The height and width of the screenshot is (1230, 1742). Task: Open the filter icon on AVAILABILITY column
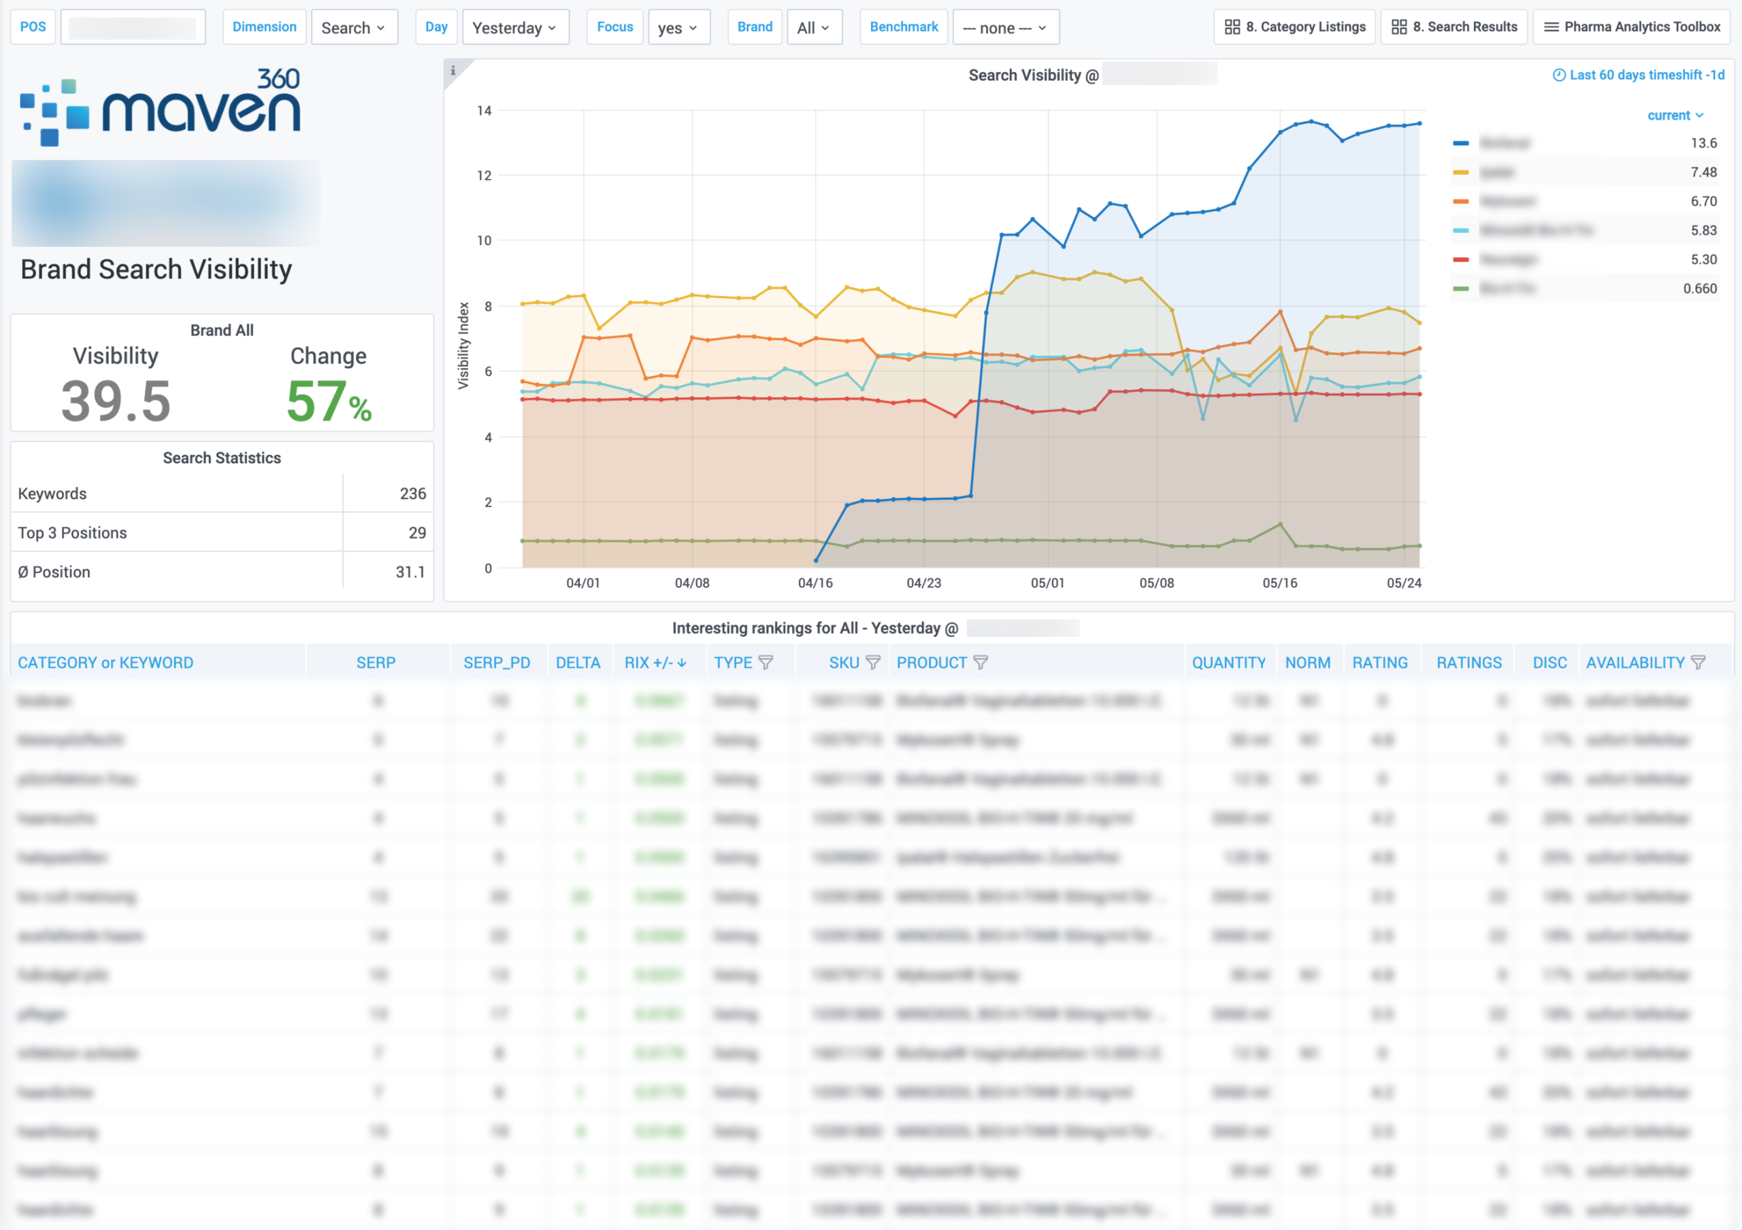[x=1698, y=662]
